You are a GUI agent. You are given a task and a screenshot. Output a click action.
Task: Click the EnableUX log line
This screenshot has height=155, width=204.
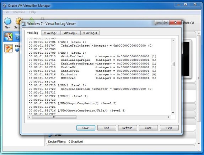point(92,67)
